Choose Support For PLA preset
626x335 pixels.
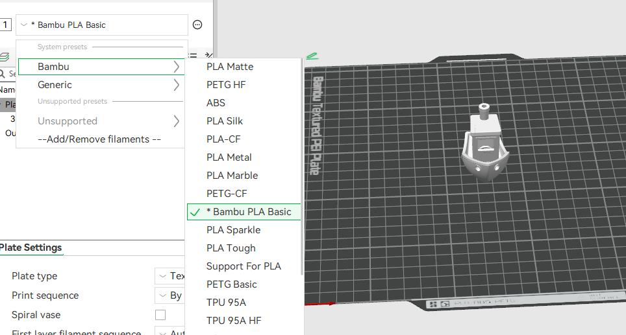[x=244, y=266]
